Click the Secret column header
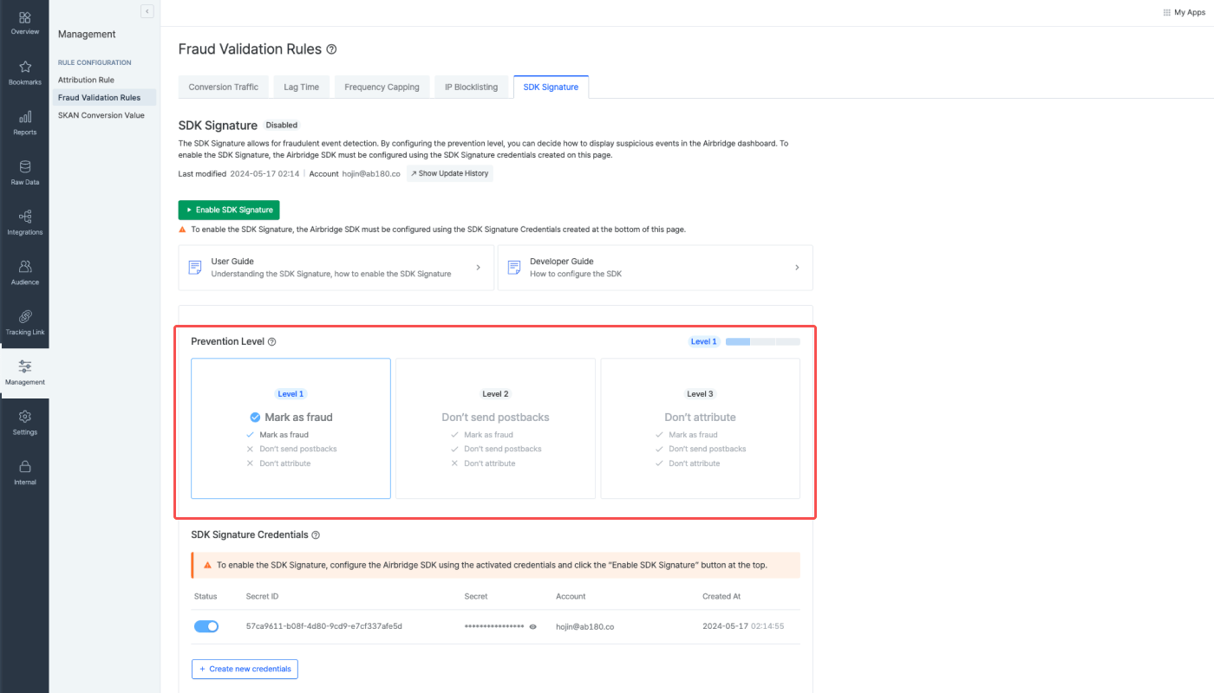Viewport: 1214px width, 693px height. coord(476,596)
